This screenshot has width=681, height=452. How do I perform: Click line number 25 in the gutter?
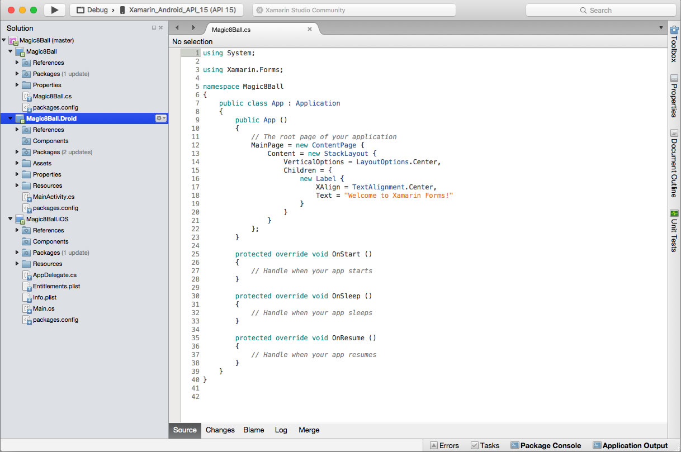tap(195, 254)
